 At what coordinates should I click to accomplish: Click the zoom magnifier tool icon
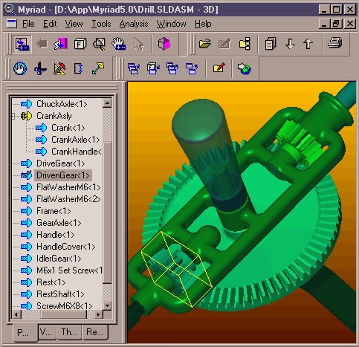[x=99, y=44]
